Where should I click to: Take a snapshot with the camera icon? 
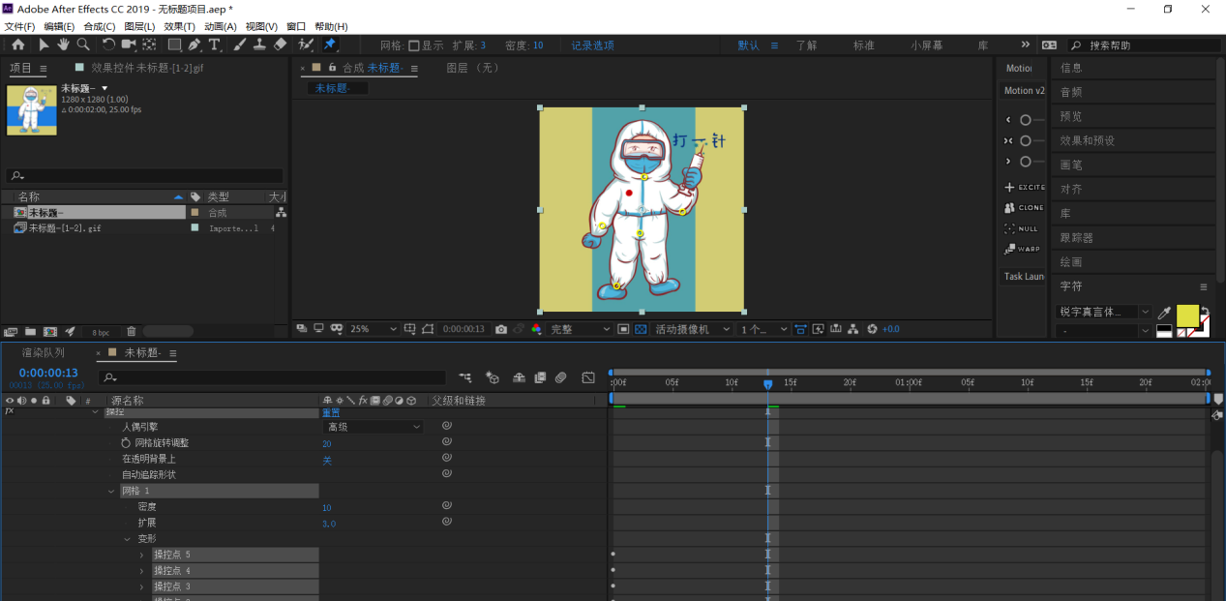pyautogui.click(x=500, y=329)
